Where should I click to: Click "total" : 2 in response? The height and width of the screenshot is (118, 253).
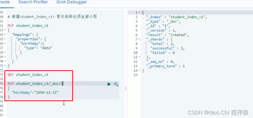tap(162, 44)
